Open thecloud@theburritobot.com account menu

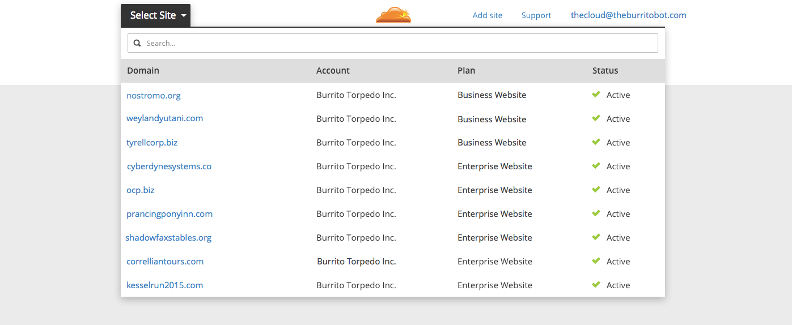pos(628,15)
